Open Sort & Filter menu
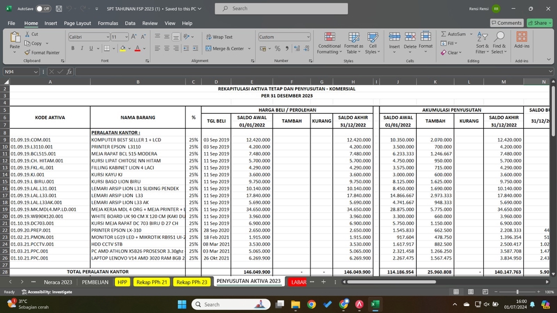The width and height of the screenshot is (557, 313). point(482,43)
